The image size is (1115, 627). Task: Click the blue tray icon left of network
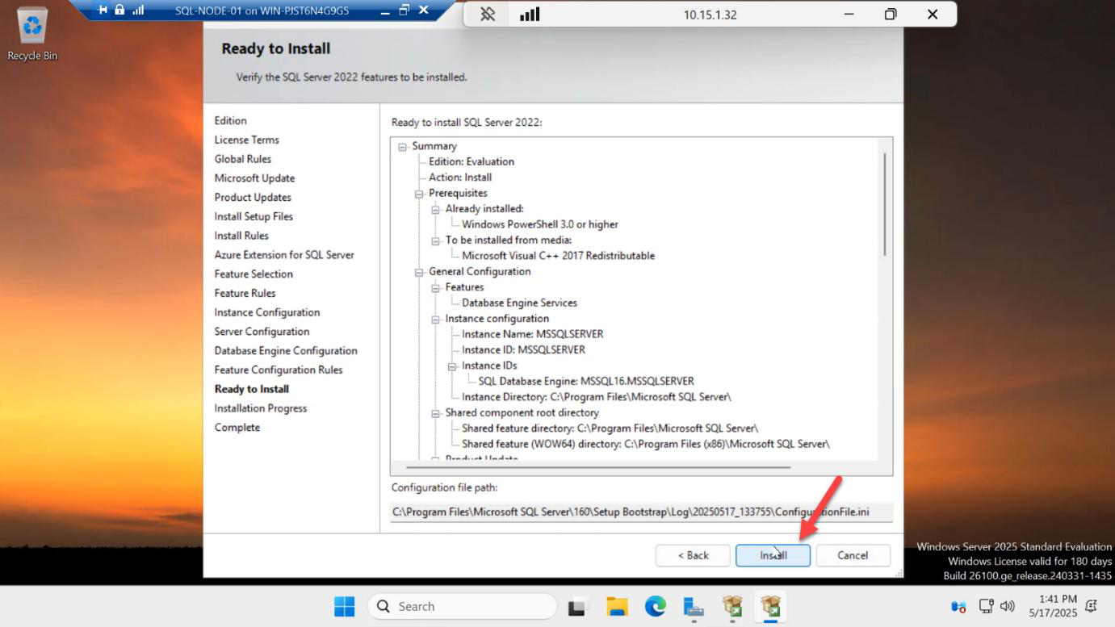(959, 606)
